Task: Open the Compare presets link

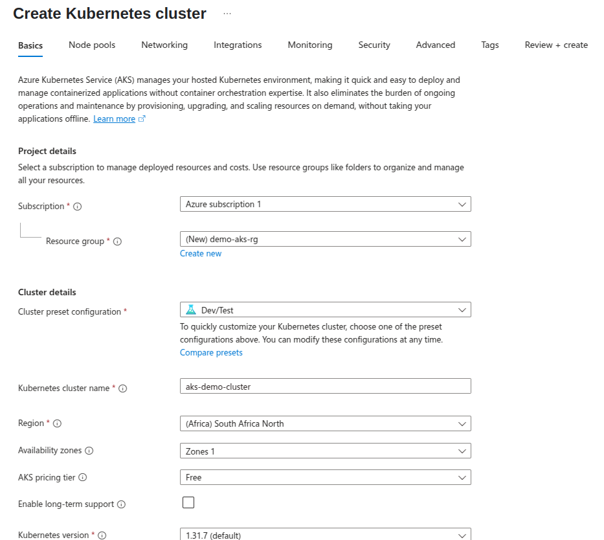Action: [211, 352]
